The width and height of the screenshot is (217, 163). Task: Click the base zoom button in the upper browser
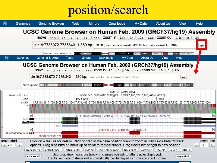[x=151, y=38]
